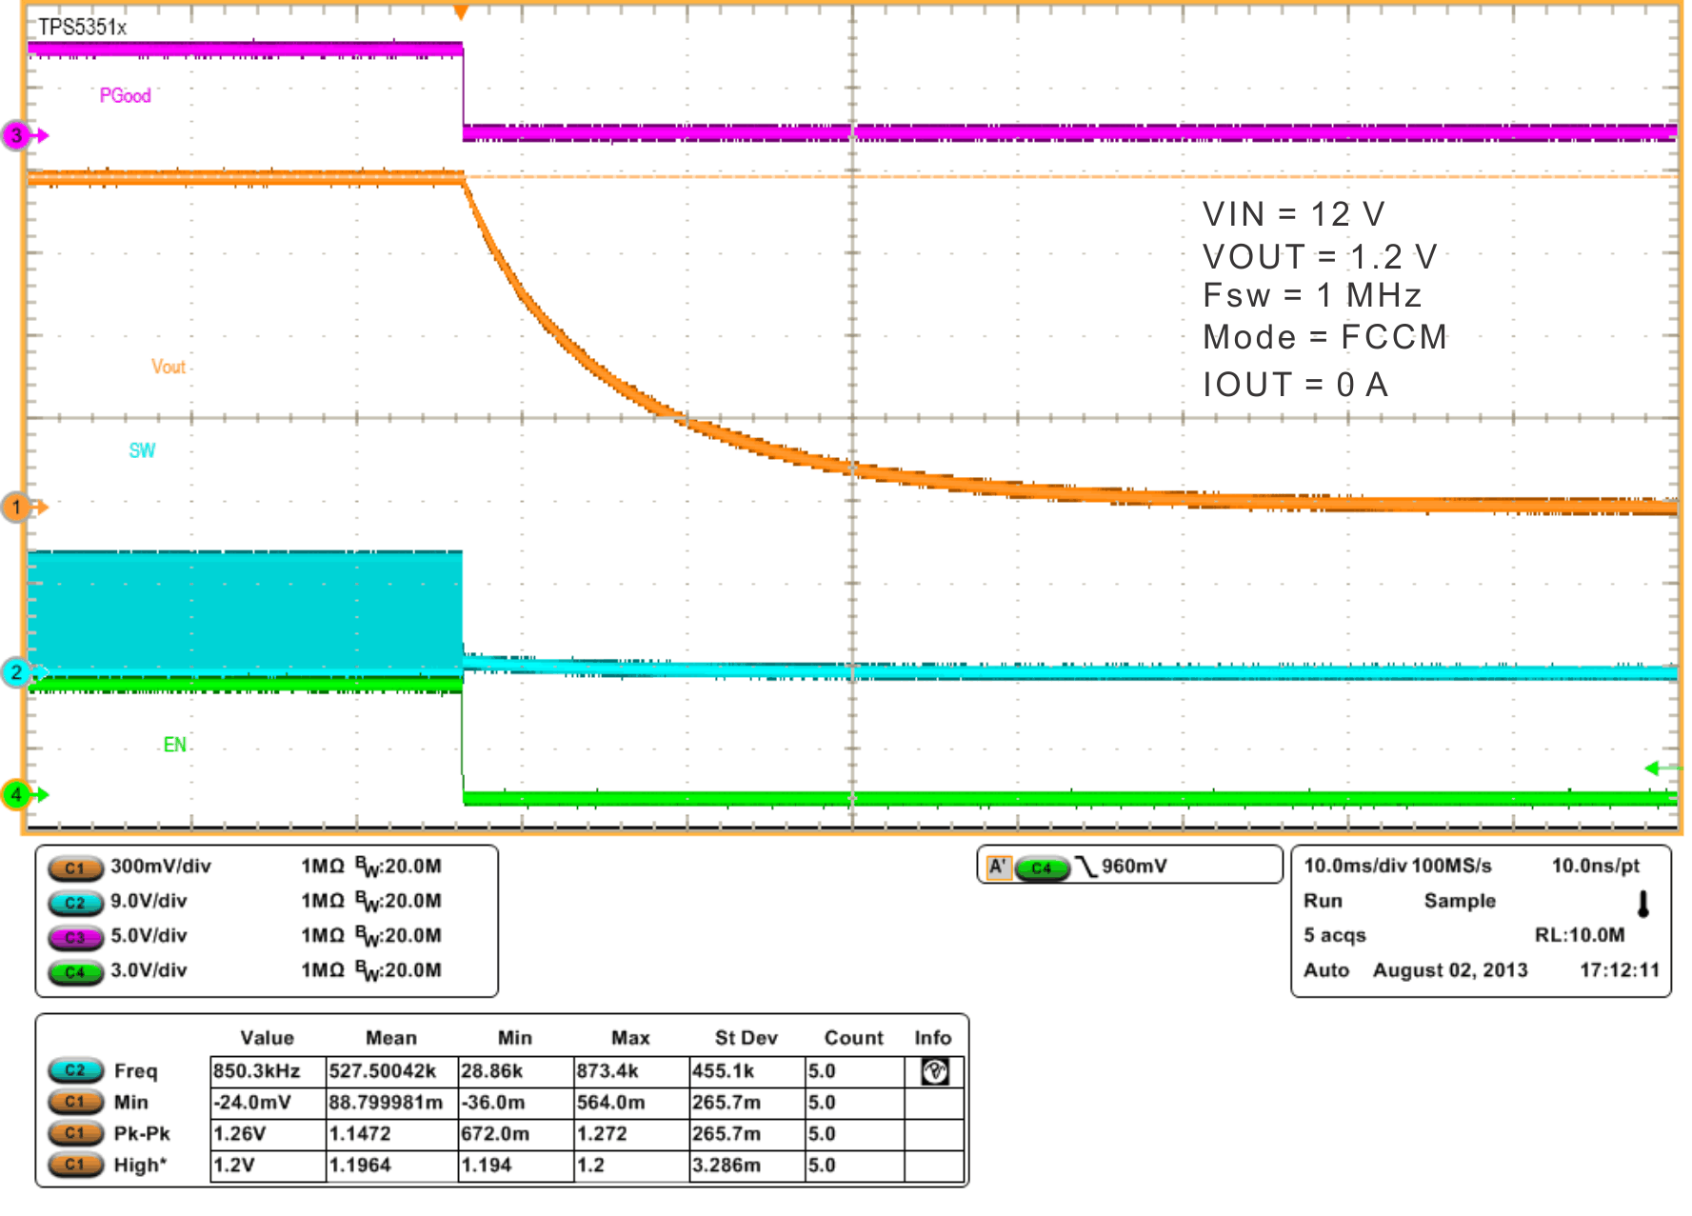Click the 1.2V High* value cell
This screenshot has height=1216, width=1692.
(268, 1166)
